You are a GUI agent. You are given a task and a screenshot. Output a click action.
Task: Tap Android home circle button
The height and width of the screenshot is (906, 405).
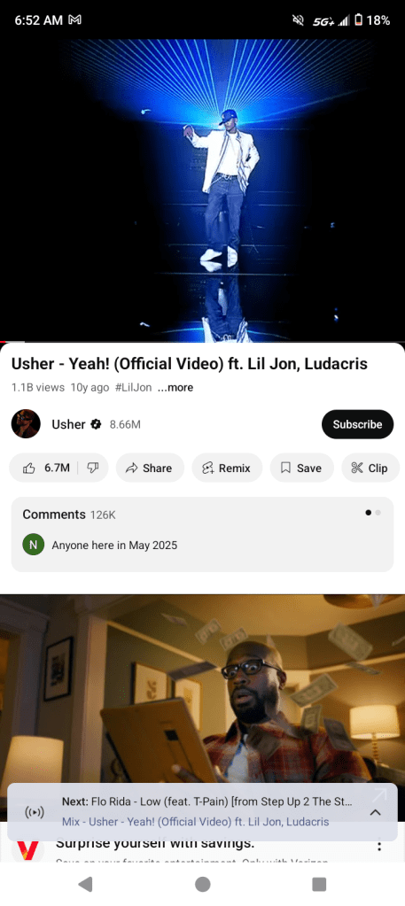tap(202, 884)
